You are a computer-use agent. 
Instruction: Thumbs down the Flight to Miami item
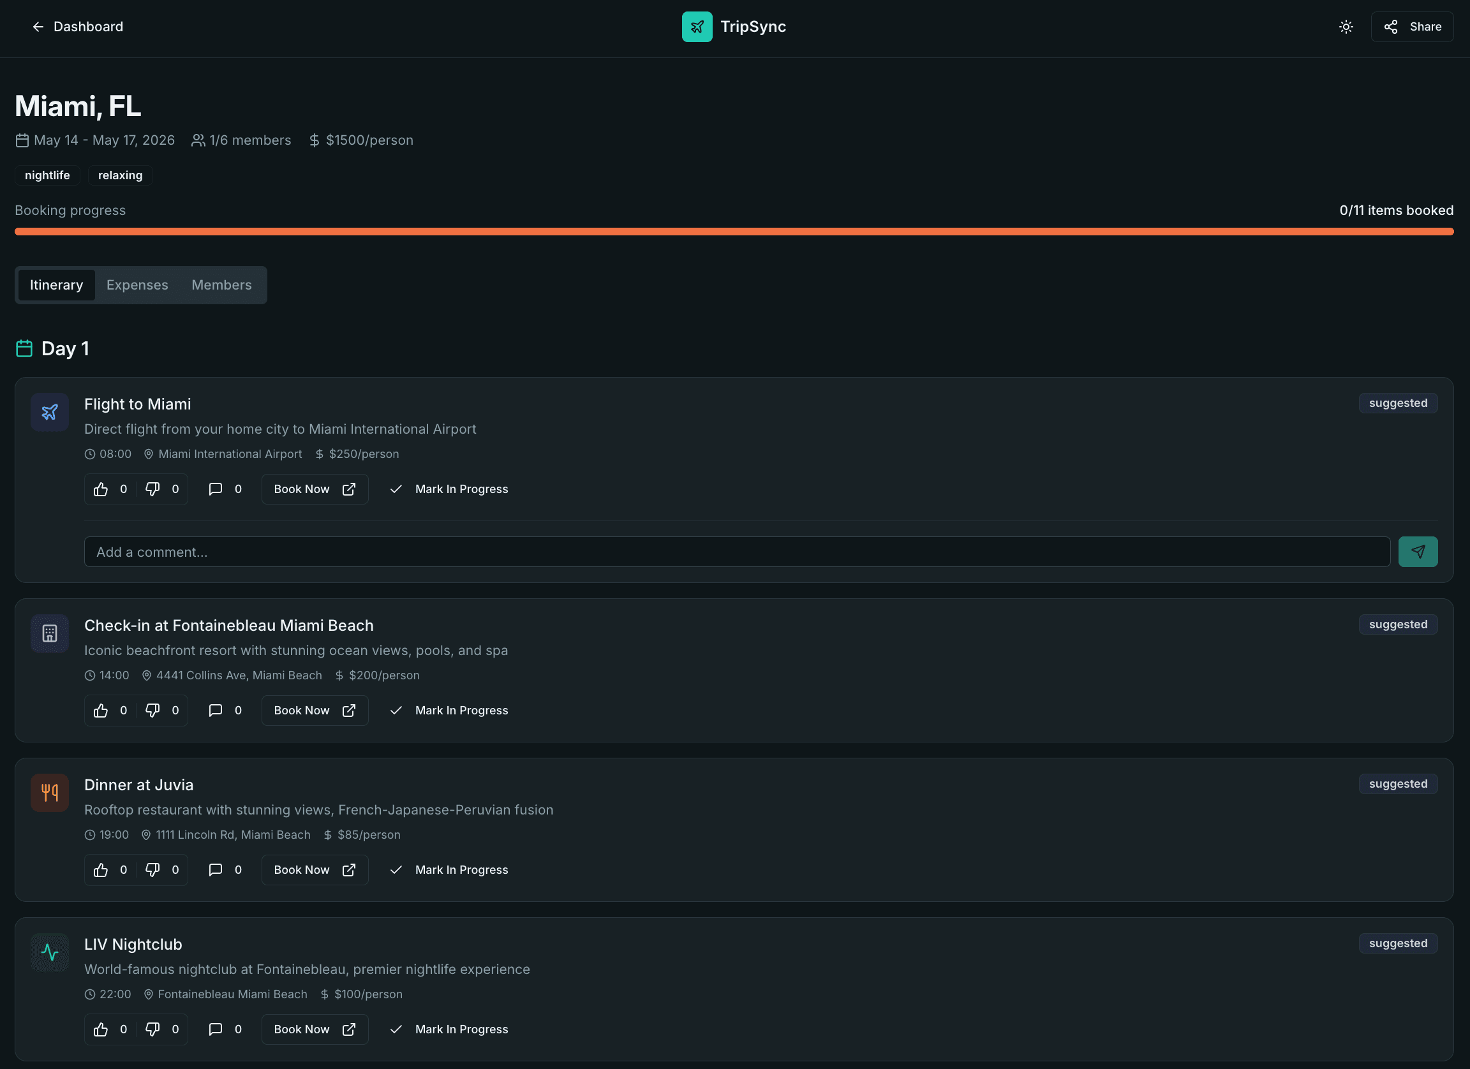coord(162,489)
